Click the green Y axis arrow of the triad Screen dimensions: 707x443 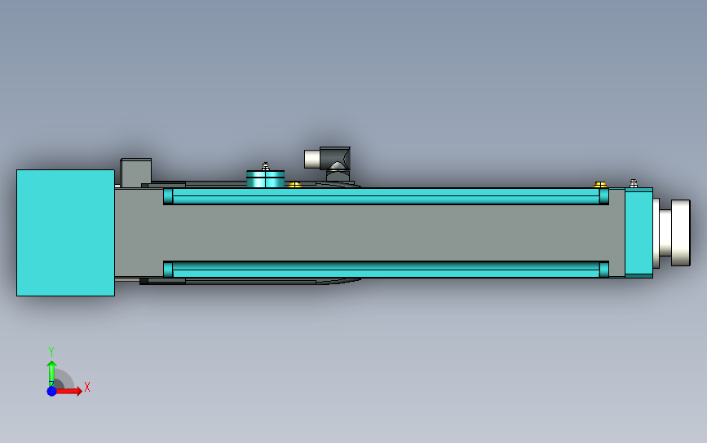[51, 373]
